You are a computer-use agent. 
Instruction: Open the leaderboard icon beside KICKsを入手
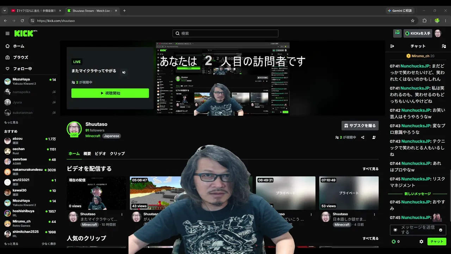tap(397, 33)
